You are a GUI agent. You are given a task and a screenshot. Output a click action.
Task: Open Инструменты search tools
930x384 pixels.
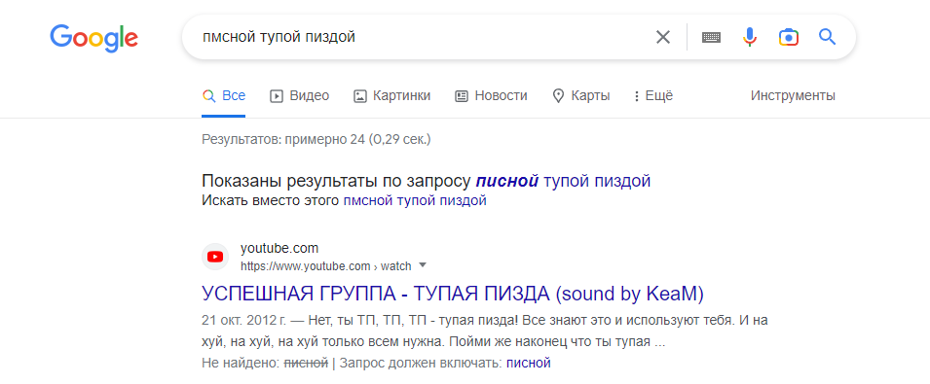[x=793, y=96]
